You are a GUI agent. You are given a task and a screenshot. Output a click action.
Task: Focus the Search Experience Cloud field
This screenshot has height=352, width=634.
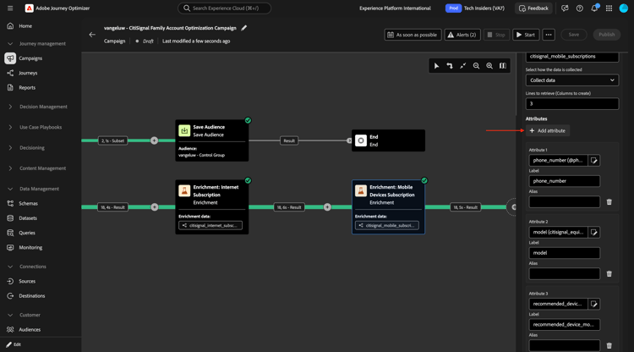pyautogui.click(x=224, y=8)
